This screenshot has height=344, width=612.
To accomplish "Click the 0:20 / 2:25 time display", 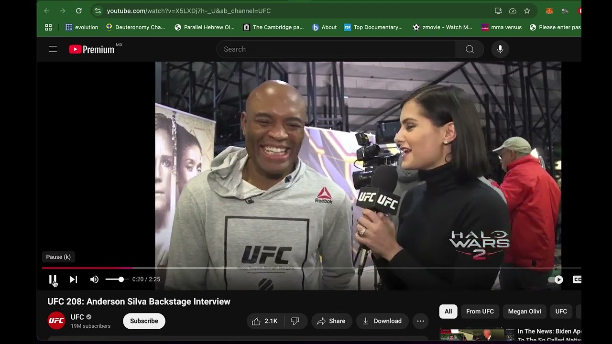I will coord(146,279).
